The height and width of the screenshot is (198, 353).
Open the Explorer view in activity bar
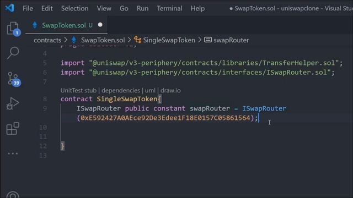pyautogui.click(x=13, y=29)
